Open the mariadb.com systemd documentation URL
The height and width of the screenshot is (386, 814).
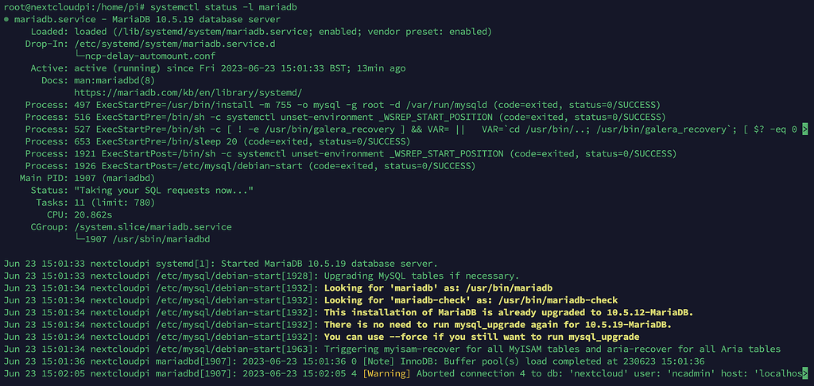point(188,93)
